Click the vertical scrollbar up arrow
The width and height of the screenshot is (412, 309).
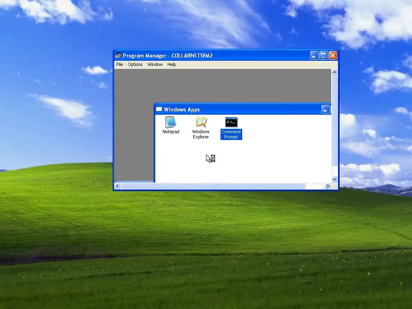[334, 72]
